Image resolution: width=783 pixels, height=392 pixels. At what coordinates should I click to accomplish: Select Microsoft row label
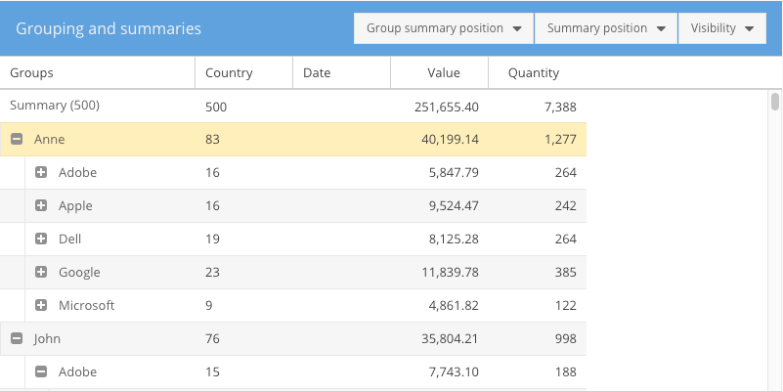point(86,305)
